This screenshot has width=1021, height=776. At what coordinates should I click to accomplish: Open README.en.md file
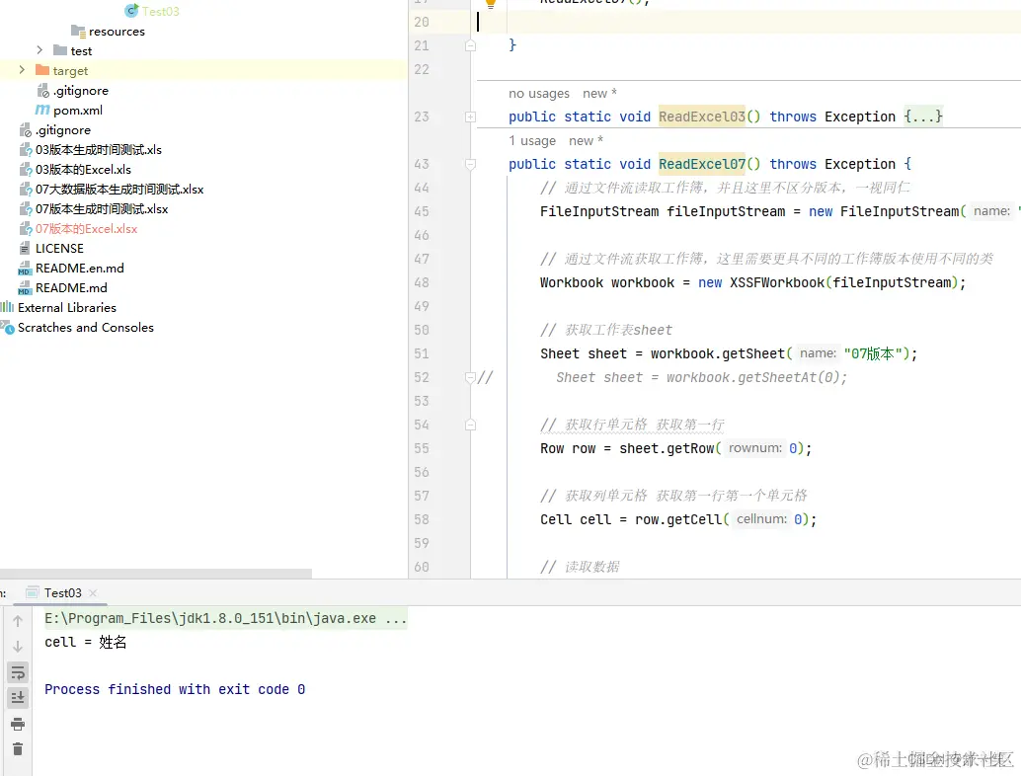coord(79,269)
